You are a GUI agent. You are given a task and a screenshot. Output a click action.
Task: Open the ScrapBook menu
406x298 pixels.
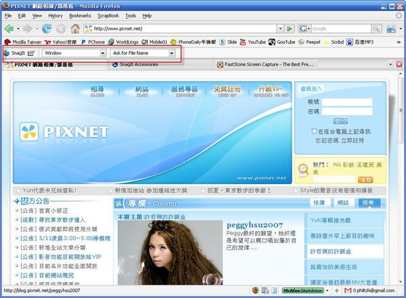(108, 16)
